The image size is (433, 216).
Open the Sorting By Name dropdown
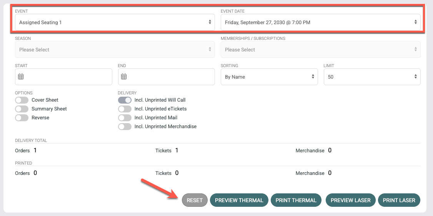point(269,77)
